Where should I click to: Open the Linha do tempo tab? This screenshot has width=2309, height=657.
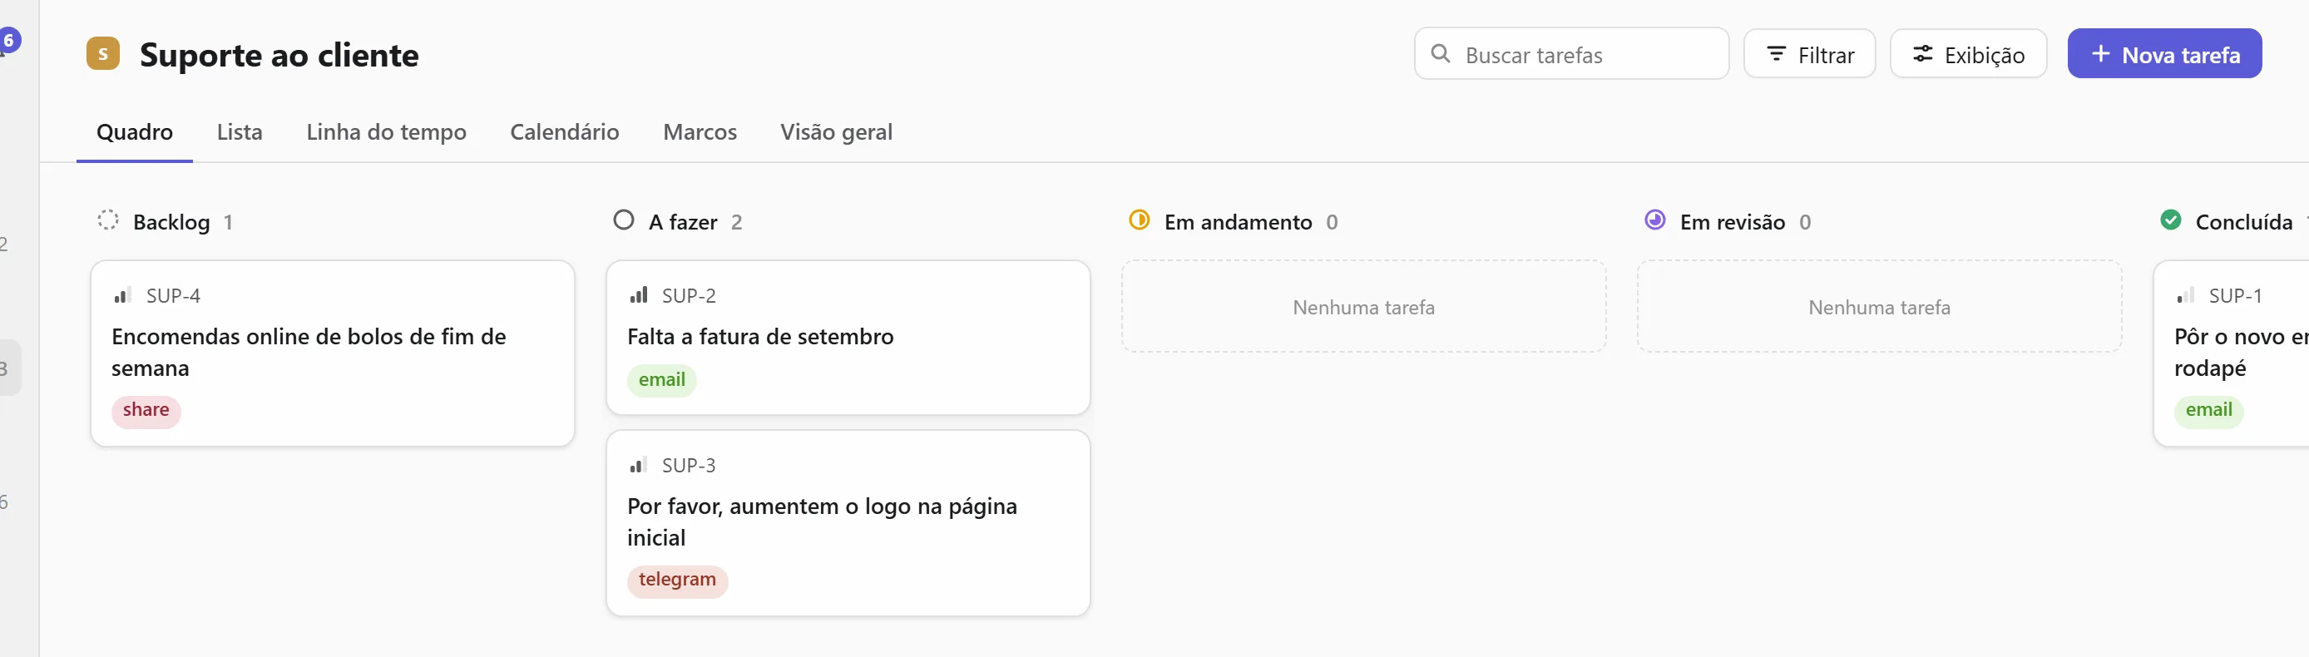point(386,131)
